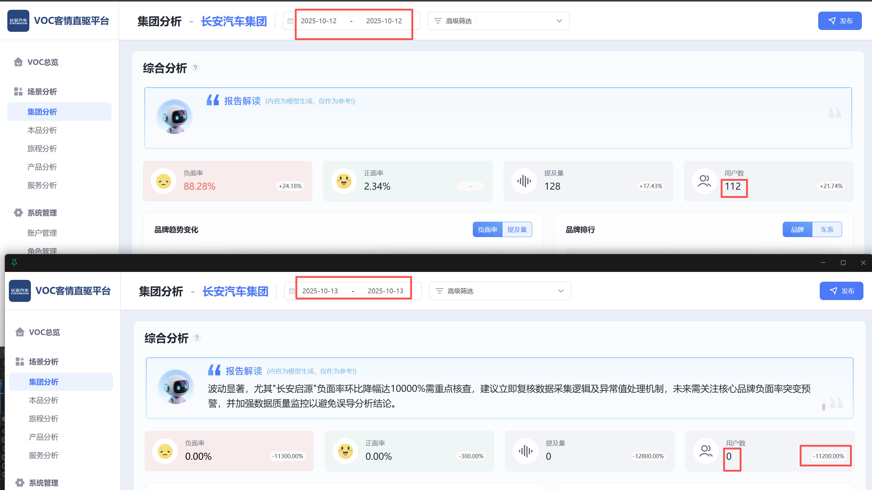This screenshot has width=872, height=490.
Task: Click the robot avatar in lower 报告解读
Action: tap(176, 387)
